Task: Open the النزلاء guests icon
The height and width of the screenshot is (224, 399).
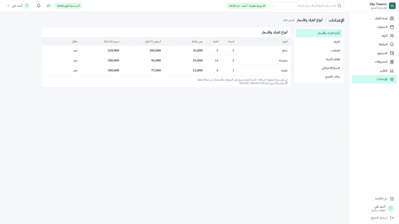Action: (392, 36)
